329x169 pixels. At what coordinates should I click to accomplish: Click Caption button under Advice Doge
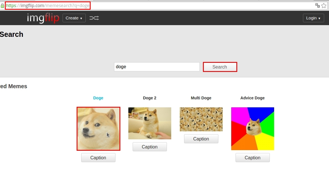click(x=252, y=158)
